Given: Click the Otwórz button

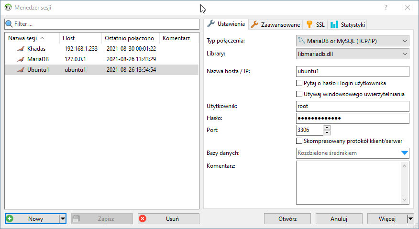Looking at the screenshot, I should tap(287, 218).
